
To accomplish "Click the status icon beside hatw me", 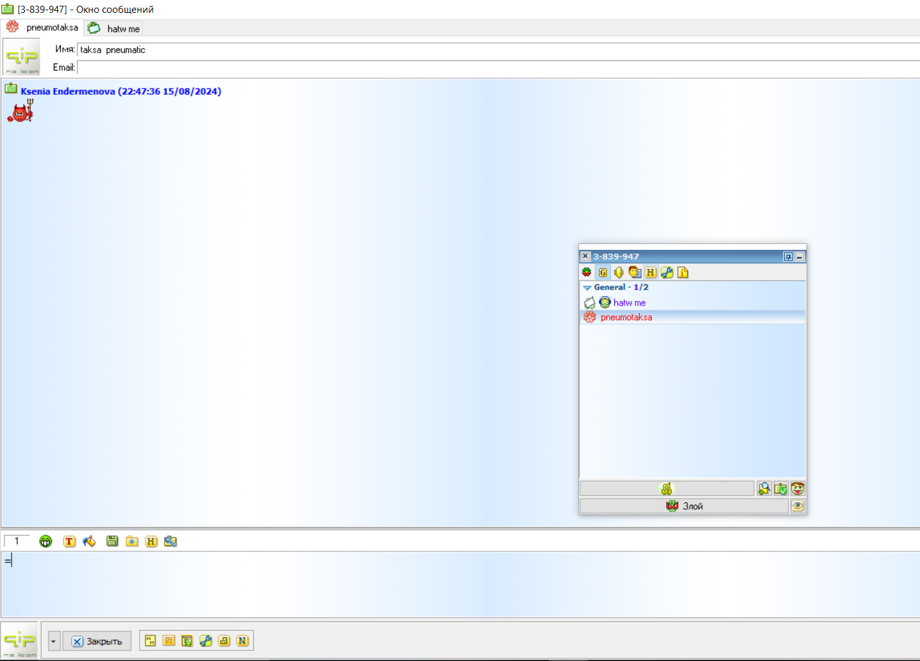I will pos(590,303).
